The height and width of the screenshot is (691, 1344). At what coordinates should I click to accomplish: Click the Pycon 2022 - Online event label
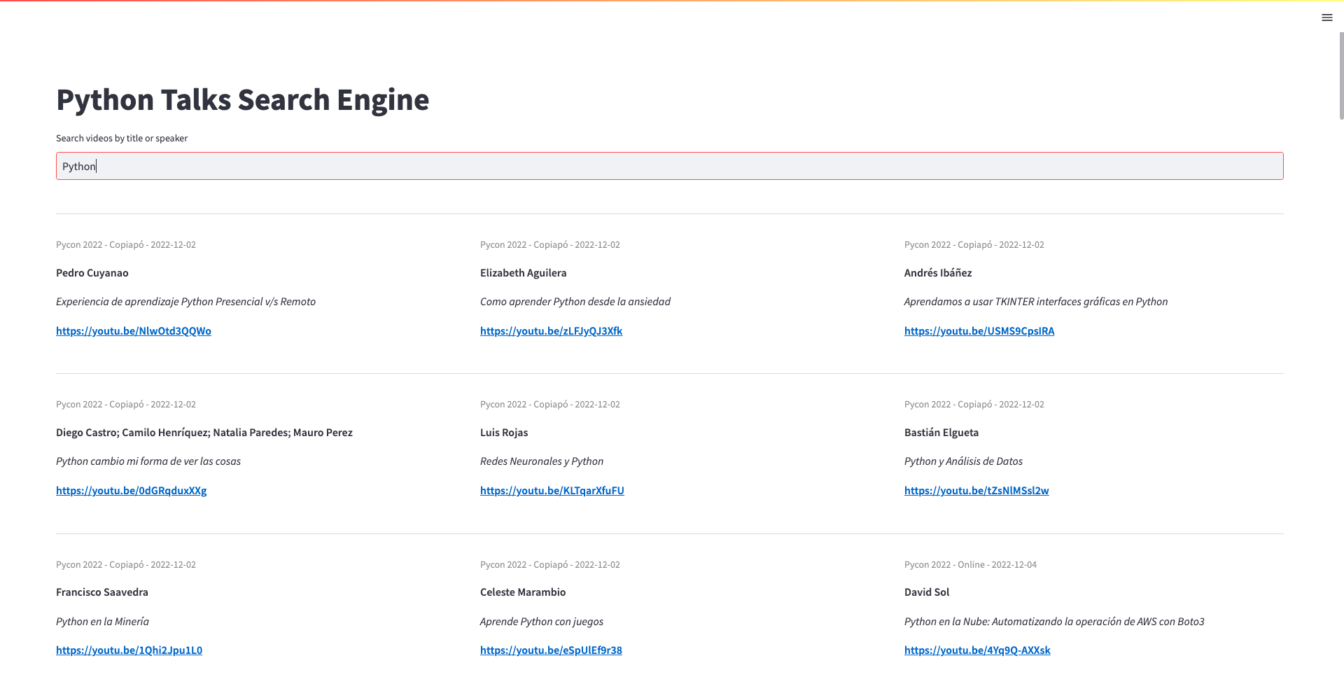969,565
